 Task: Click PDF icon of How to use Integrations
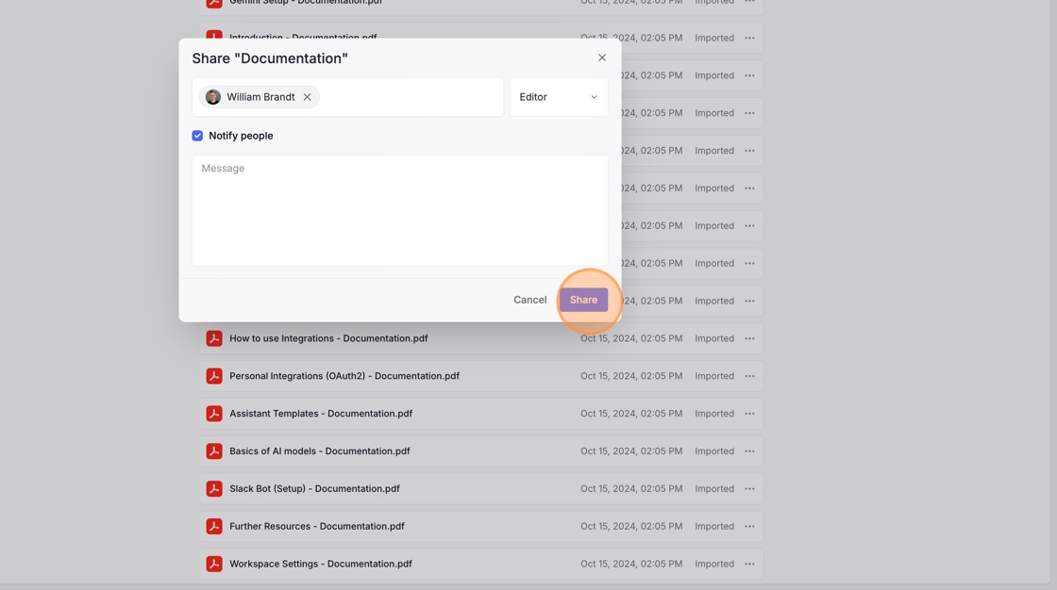[x=214, y=338]
